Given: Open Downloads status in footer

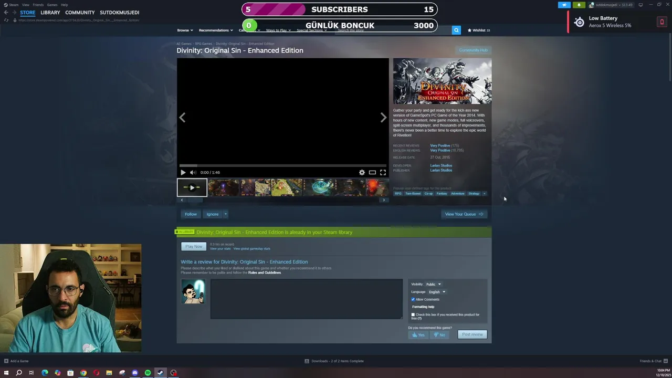Looking at the screenshot, I should (334, 361).
